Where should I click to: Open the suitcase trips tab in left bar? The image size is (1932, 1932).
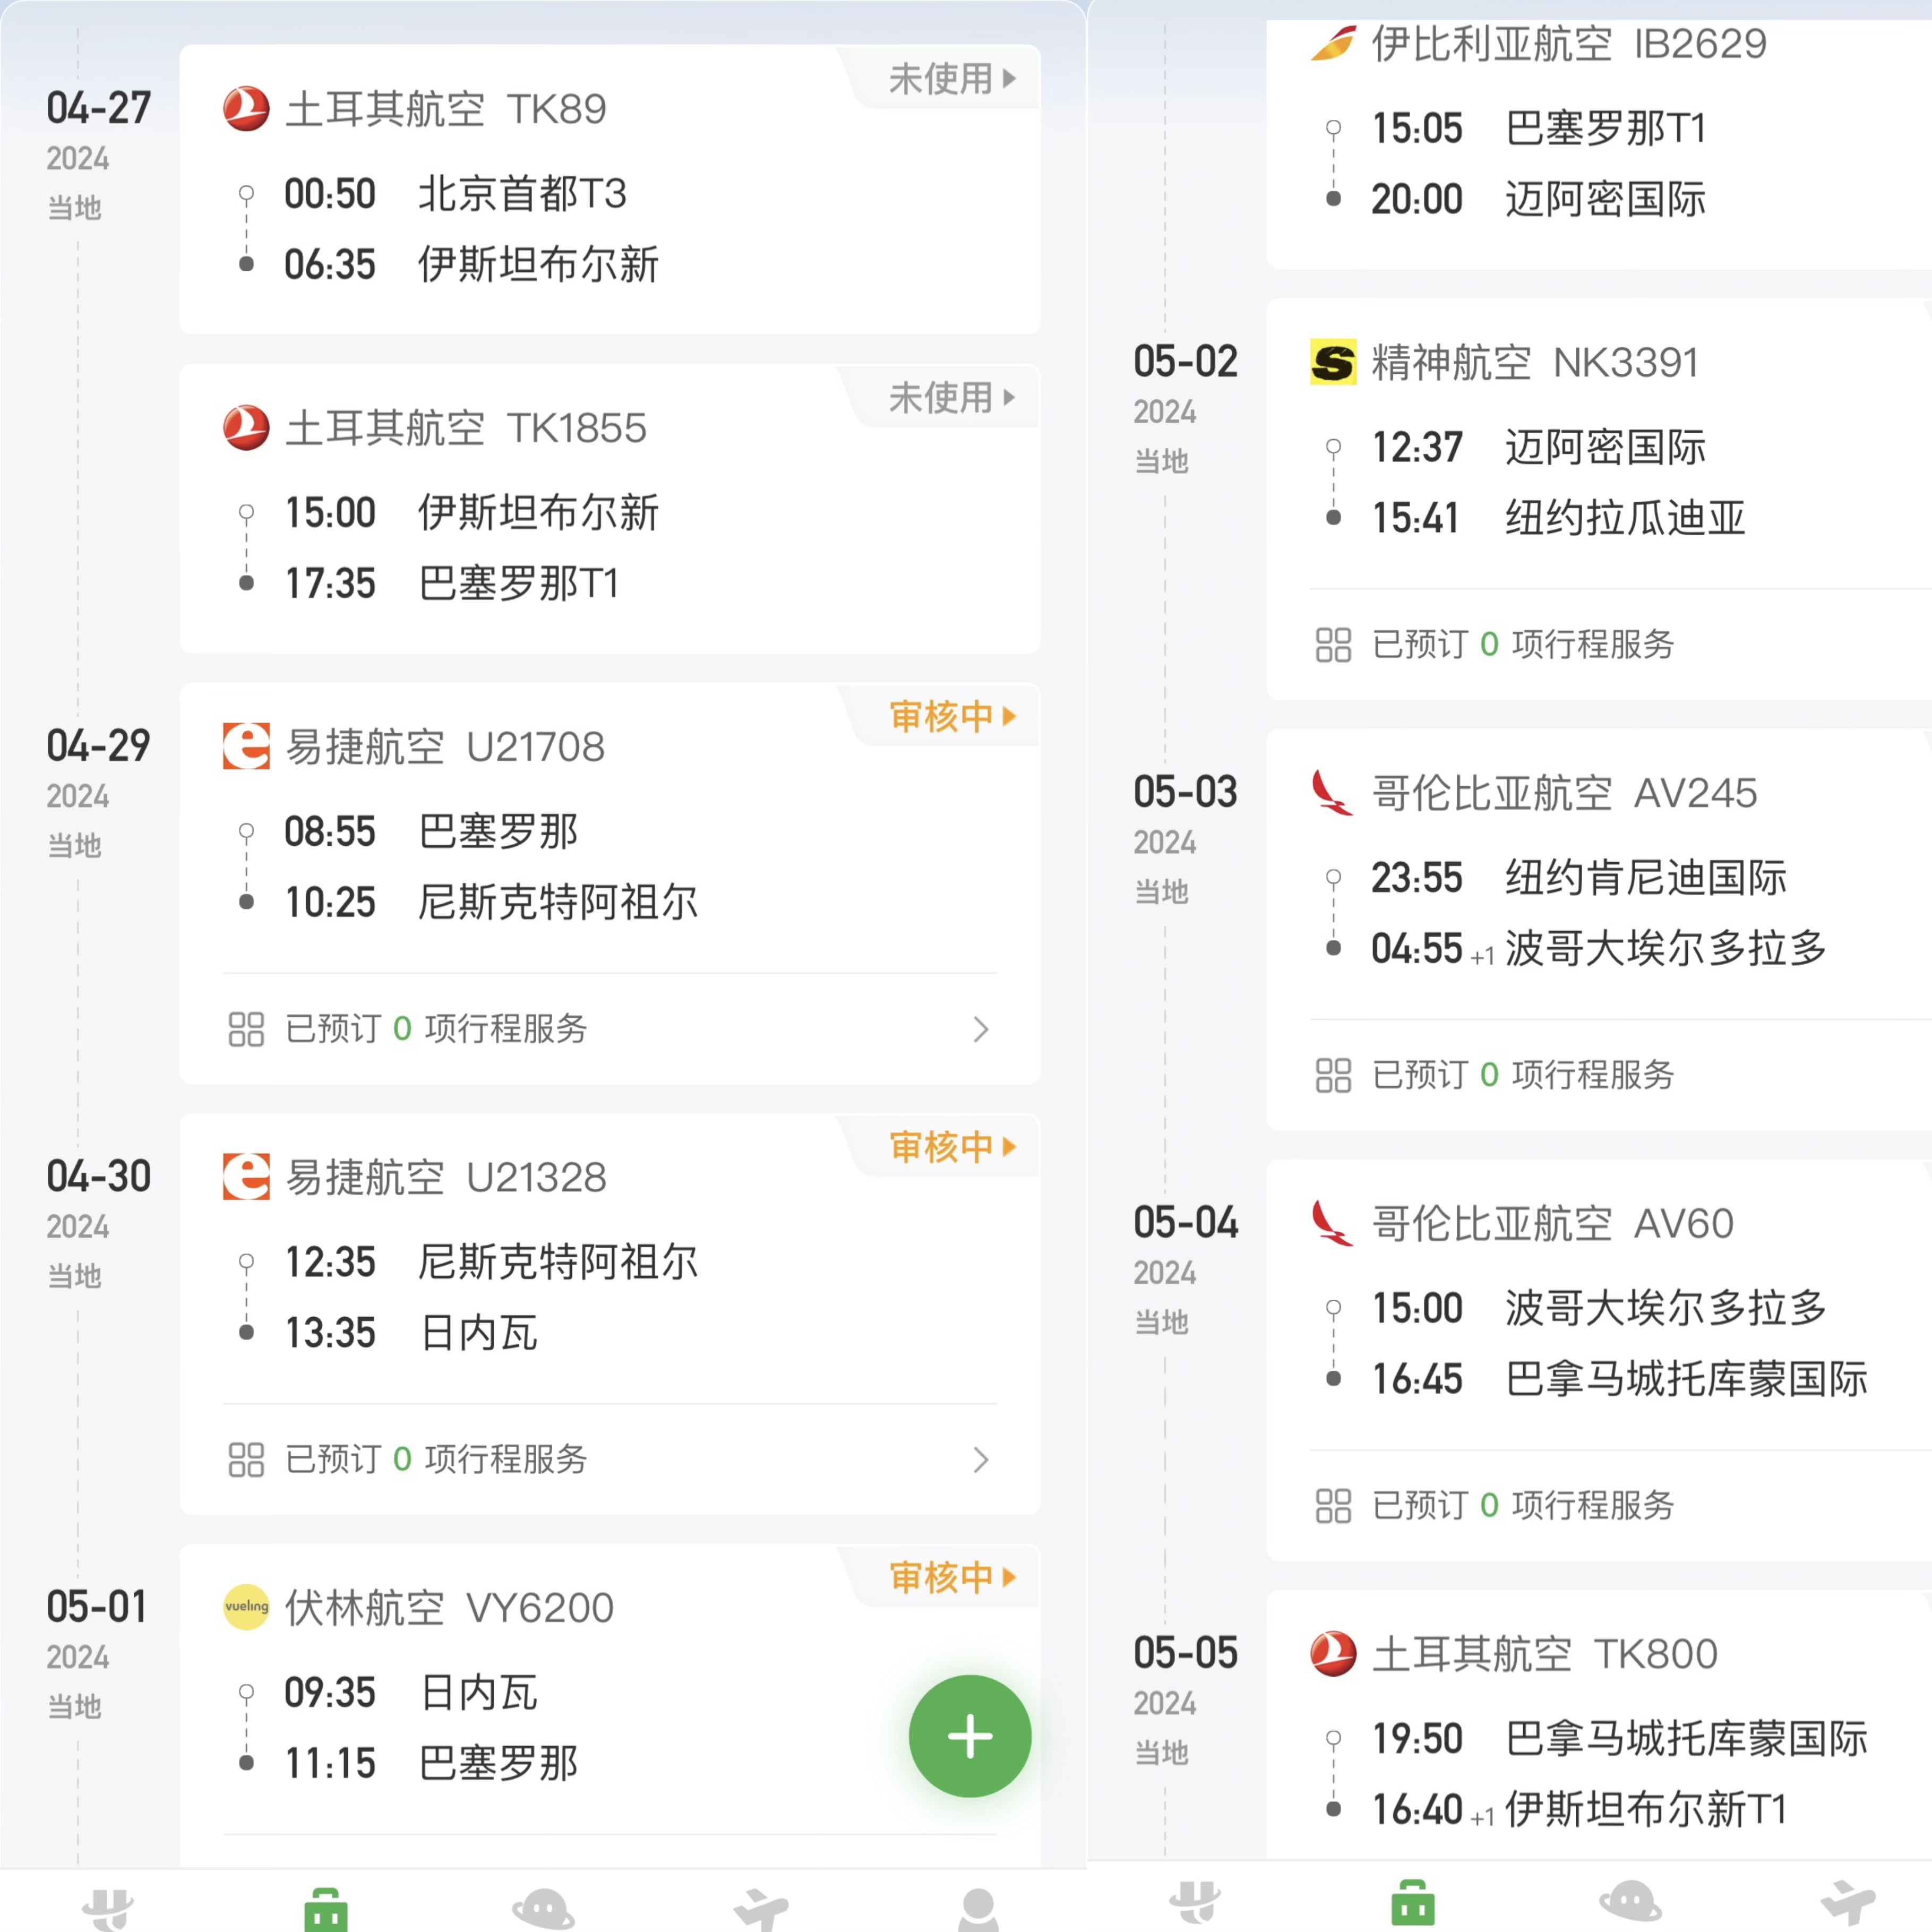click(326, 1909)
